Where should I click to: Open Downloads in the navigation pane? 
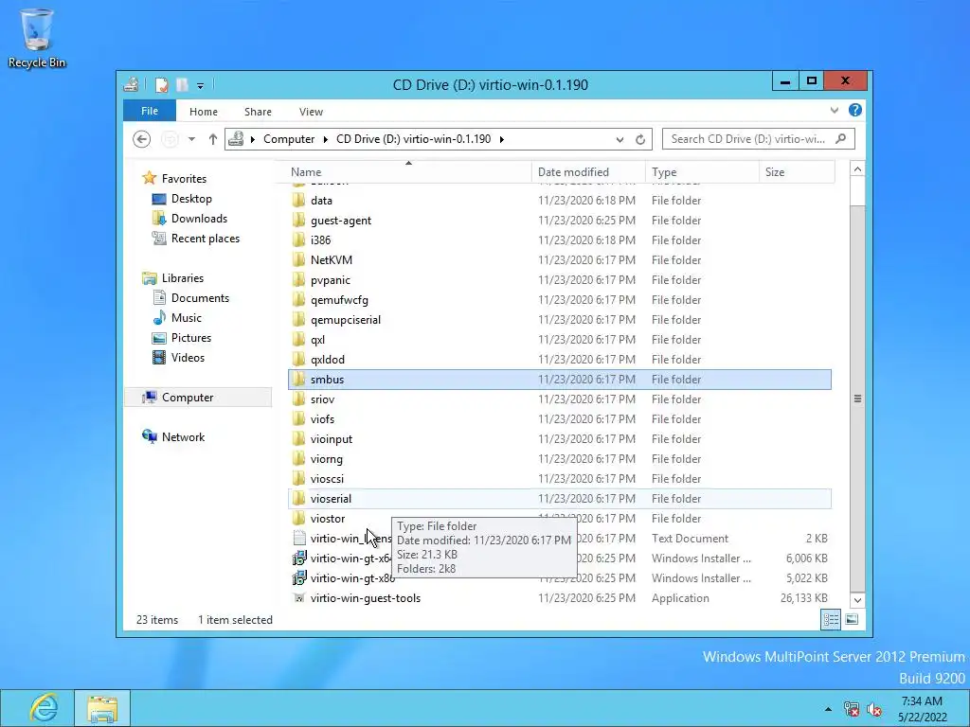click(199, 219)
